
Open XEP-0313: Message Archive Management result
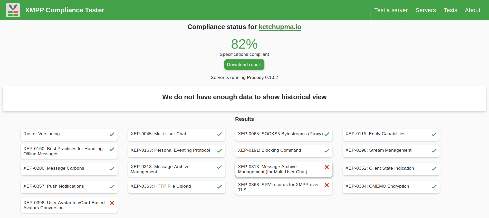pos(176,169)
